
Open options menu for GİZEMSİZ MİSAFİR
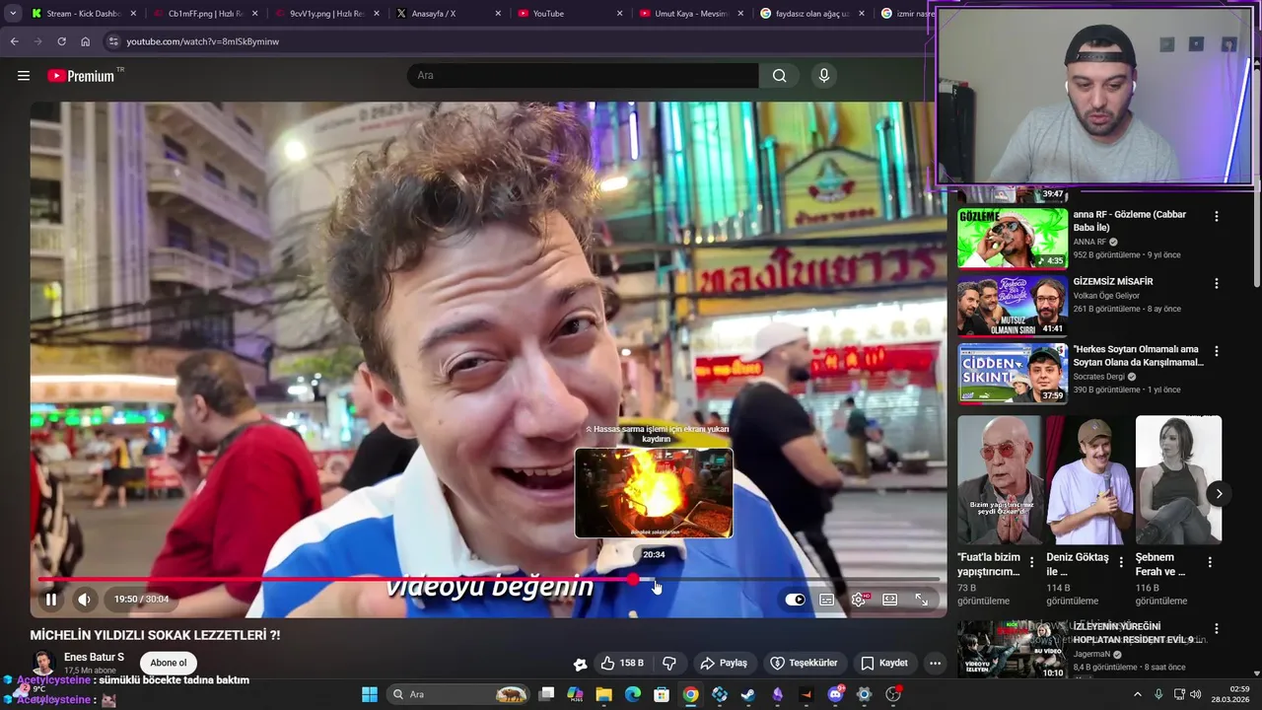(x=1216, y=283)
